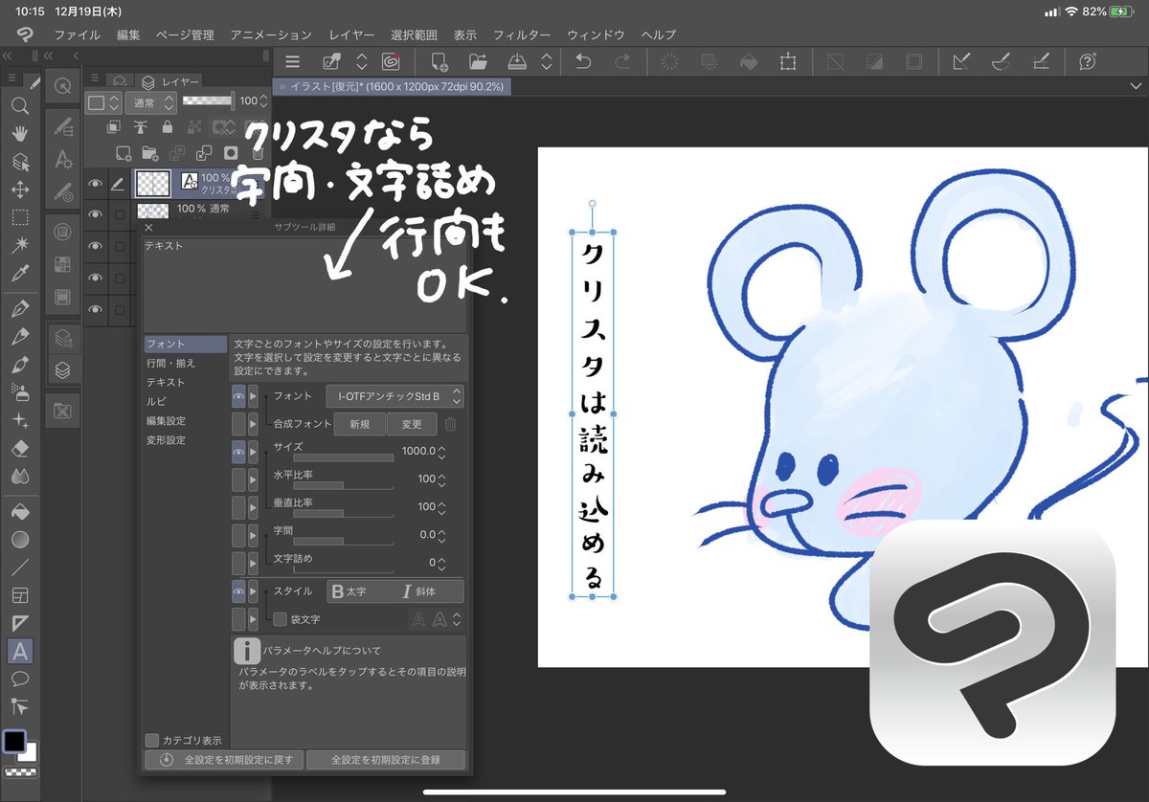Select the Move layer tool
Image resolution: width=1149 pixels, height=802 pixels.
(19, 189)
